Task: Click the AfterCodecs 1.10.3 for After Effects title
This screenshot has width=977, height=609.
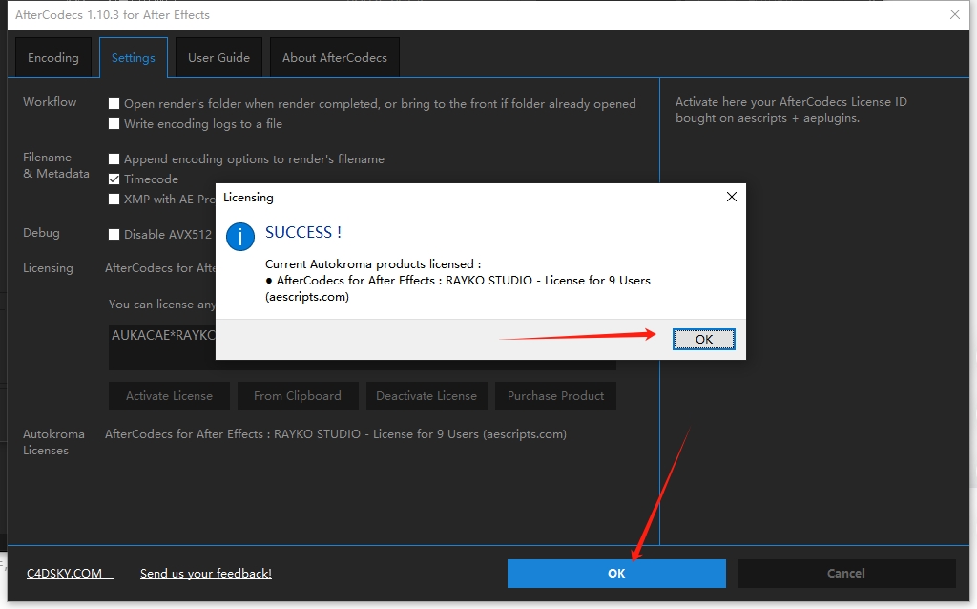Action: 113,14
